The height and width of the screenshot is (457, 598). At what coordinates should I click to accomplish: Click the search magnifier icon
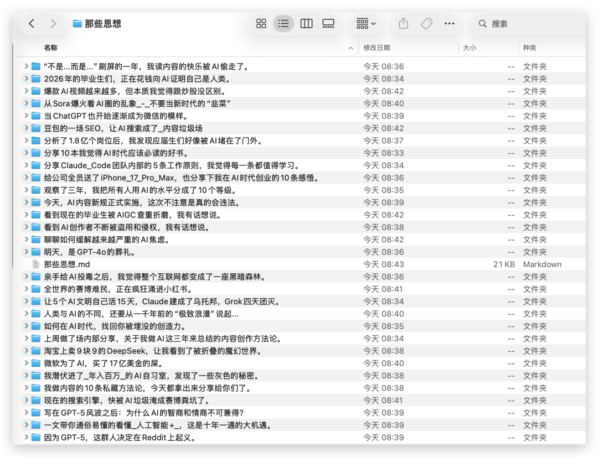(482, 24)
